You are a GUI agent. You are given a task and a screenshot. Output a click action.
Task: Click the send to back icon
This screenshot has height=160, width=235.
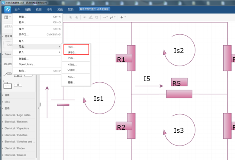click(76, 17)
